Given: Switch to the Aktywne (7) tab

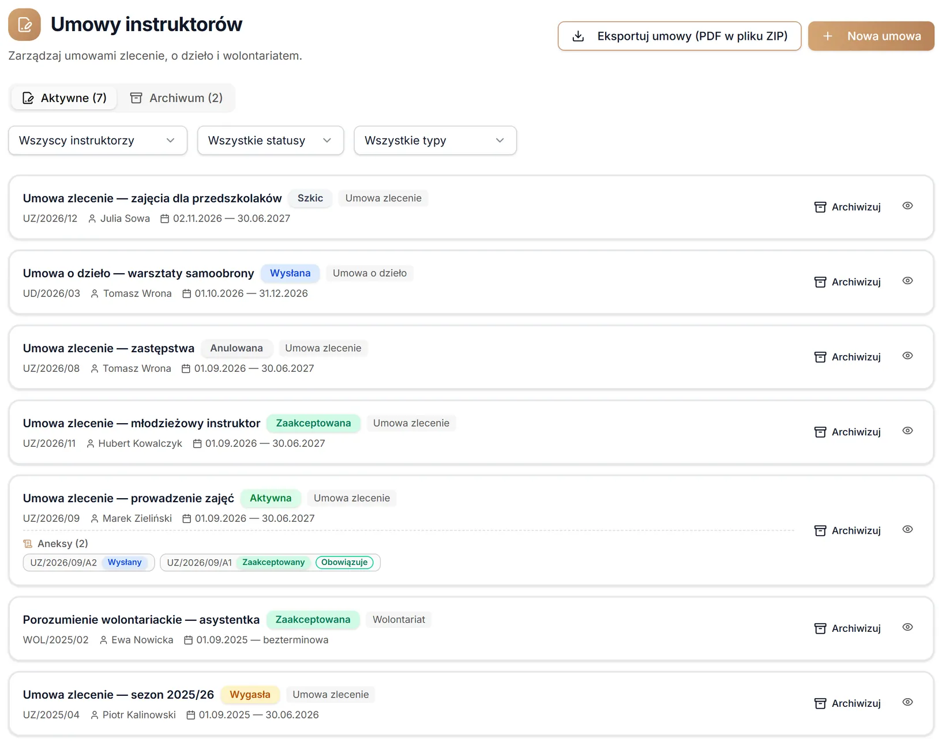Looking at the screenshot, I should point(64,98).
